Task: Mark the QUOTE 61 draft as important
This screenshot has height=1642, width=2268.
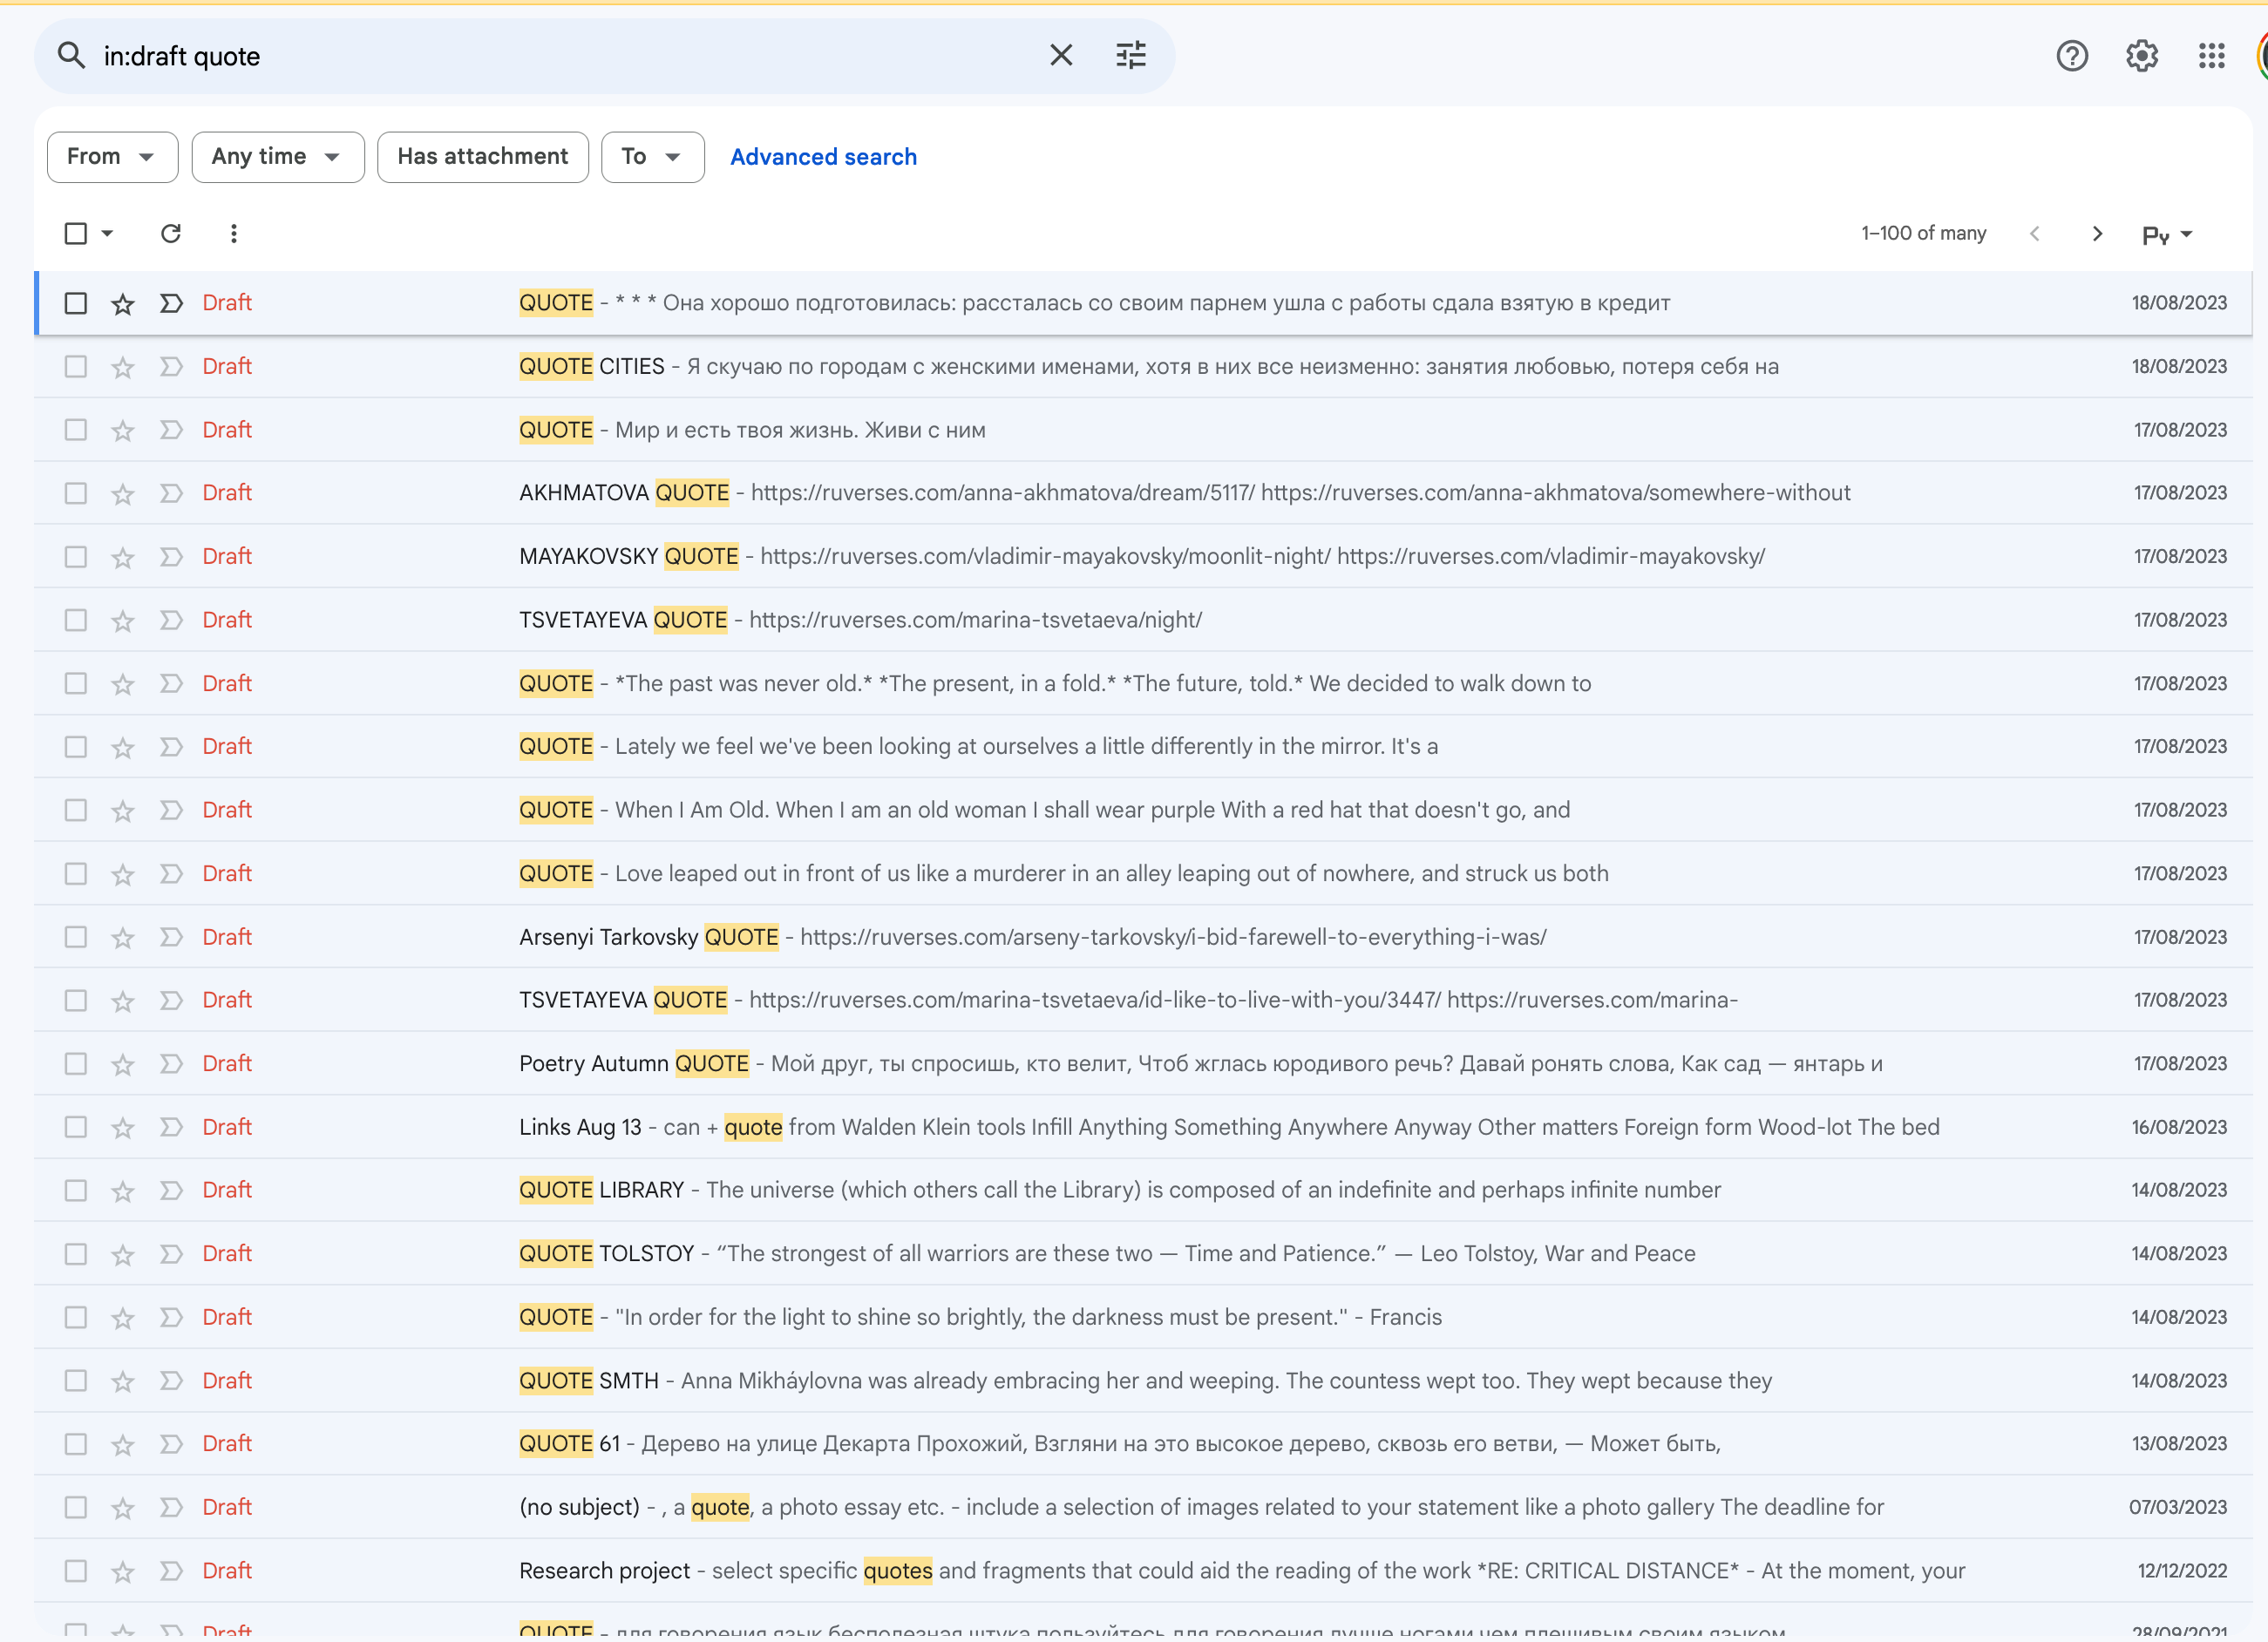Action: coord(171,1443)
